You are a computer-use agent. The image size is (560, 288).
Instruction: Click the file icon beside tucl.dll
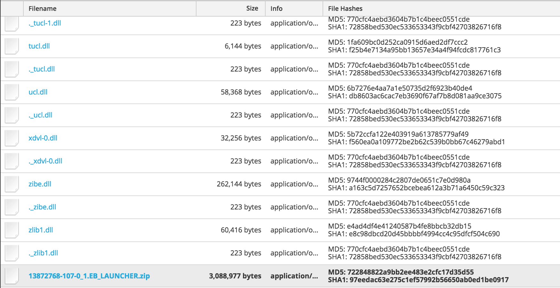click(12, 46)
